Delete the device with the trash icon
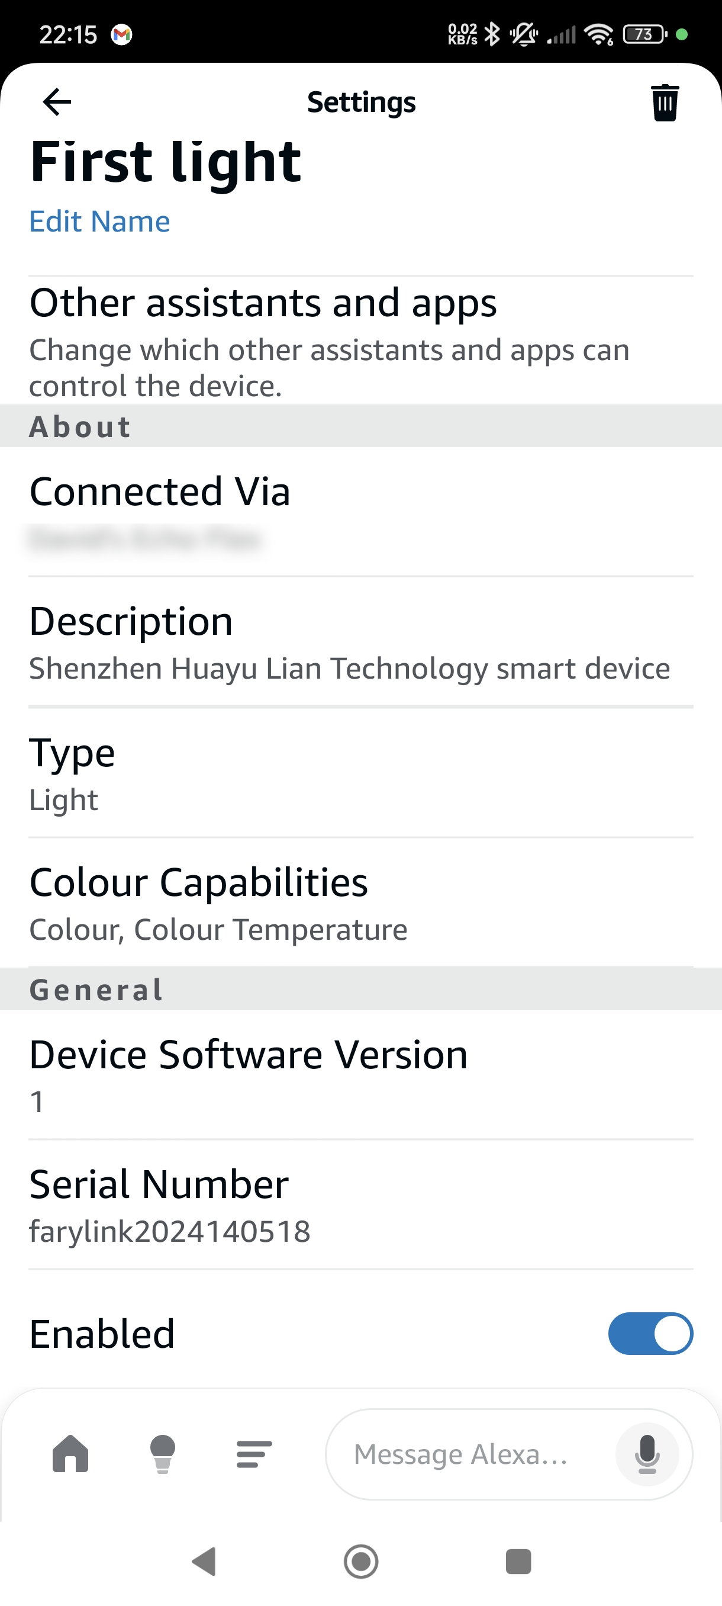 pos(665,102)
